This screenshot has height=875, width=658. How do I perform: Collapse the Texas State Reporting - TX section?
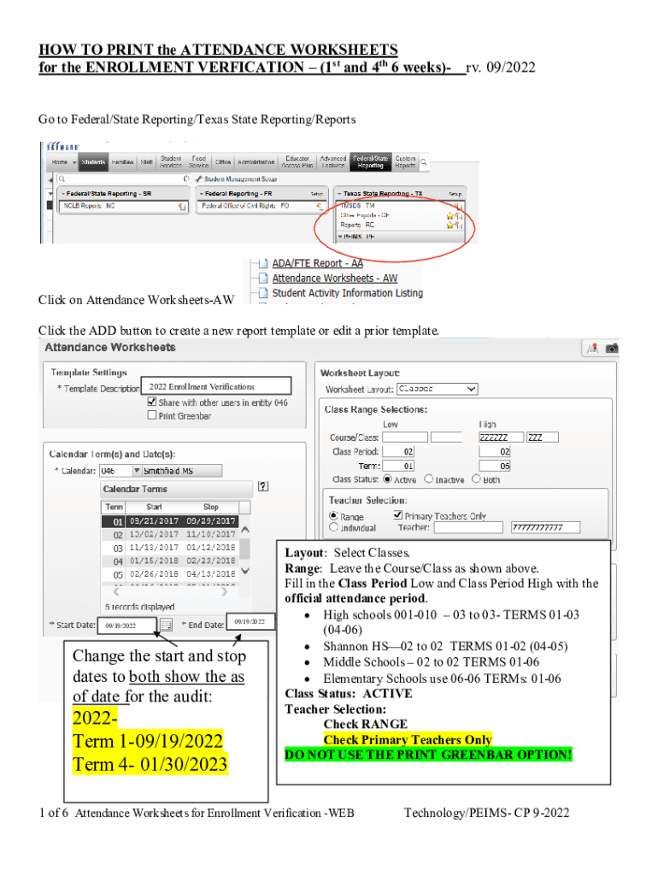tap(339, 194)
